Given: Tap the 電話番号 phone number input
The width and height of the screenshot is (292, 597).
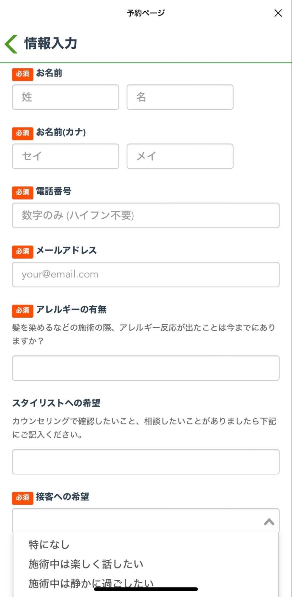Looking at the screenshot, I should pyautogui.click(x=146, y=215).
